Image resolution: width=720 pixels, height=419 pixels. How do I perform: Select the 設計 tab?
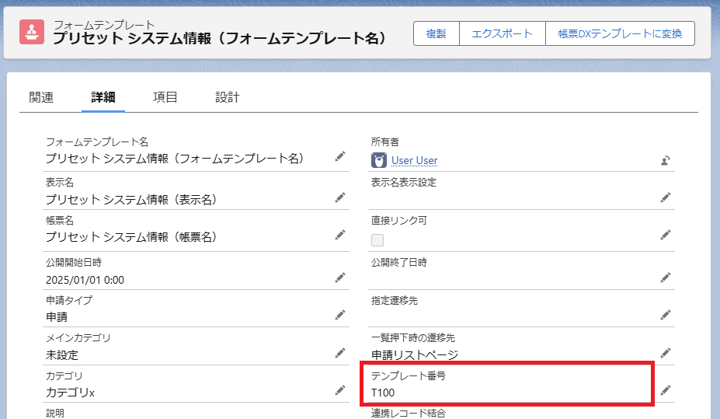tap(228, 97)
